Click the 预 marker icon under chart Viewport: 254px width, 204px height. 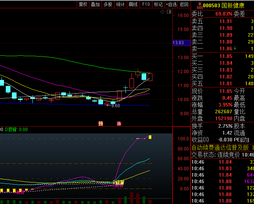pos(101,124)
